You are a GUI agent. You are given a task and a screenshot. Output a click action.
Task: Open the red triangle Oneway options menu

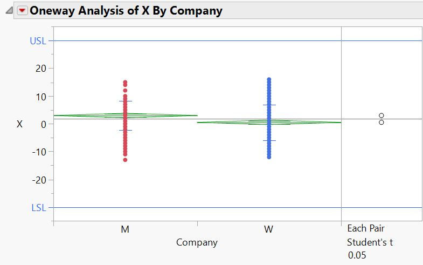[x=23, y=11]
